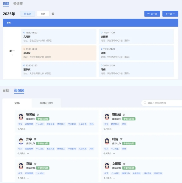
Task: Select the 全部 tab in the counselor list
Action: coord(17,103)
